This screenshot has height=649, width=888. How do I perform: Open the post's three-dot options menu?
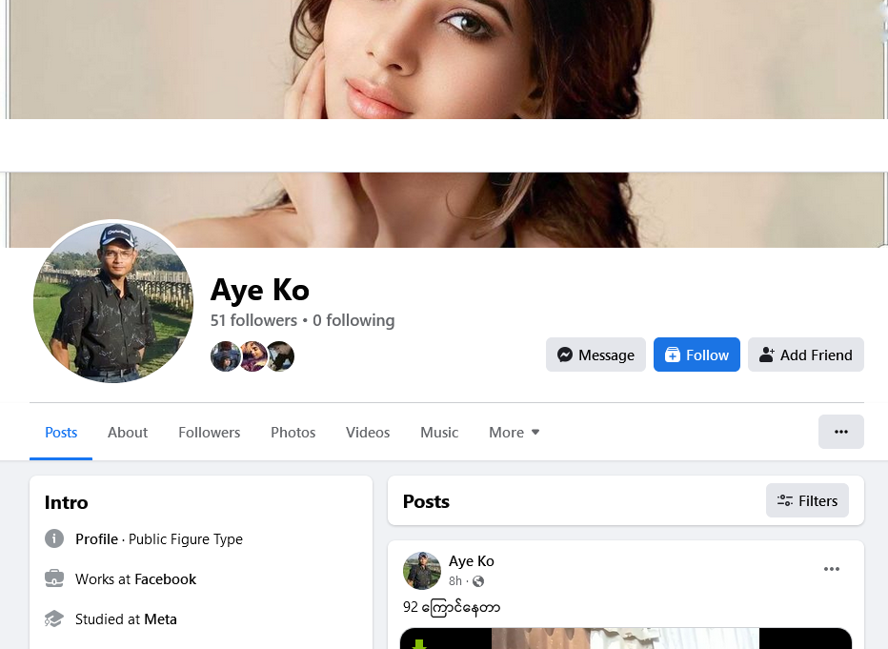click(831, 569)
